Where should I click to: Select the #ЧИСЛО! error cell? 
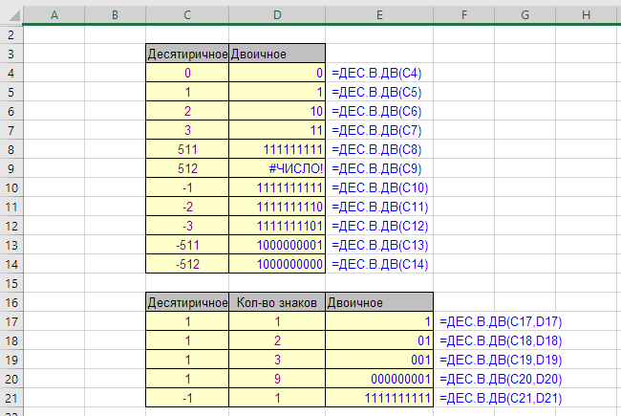277,167
